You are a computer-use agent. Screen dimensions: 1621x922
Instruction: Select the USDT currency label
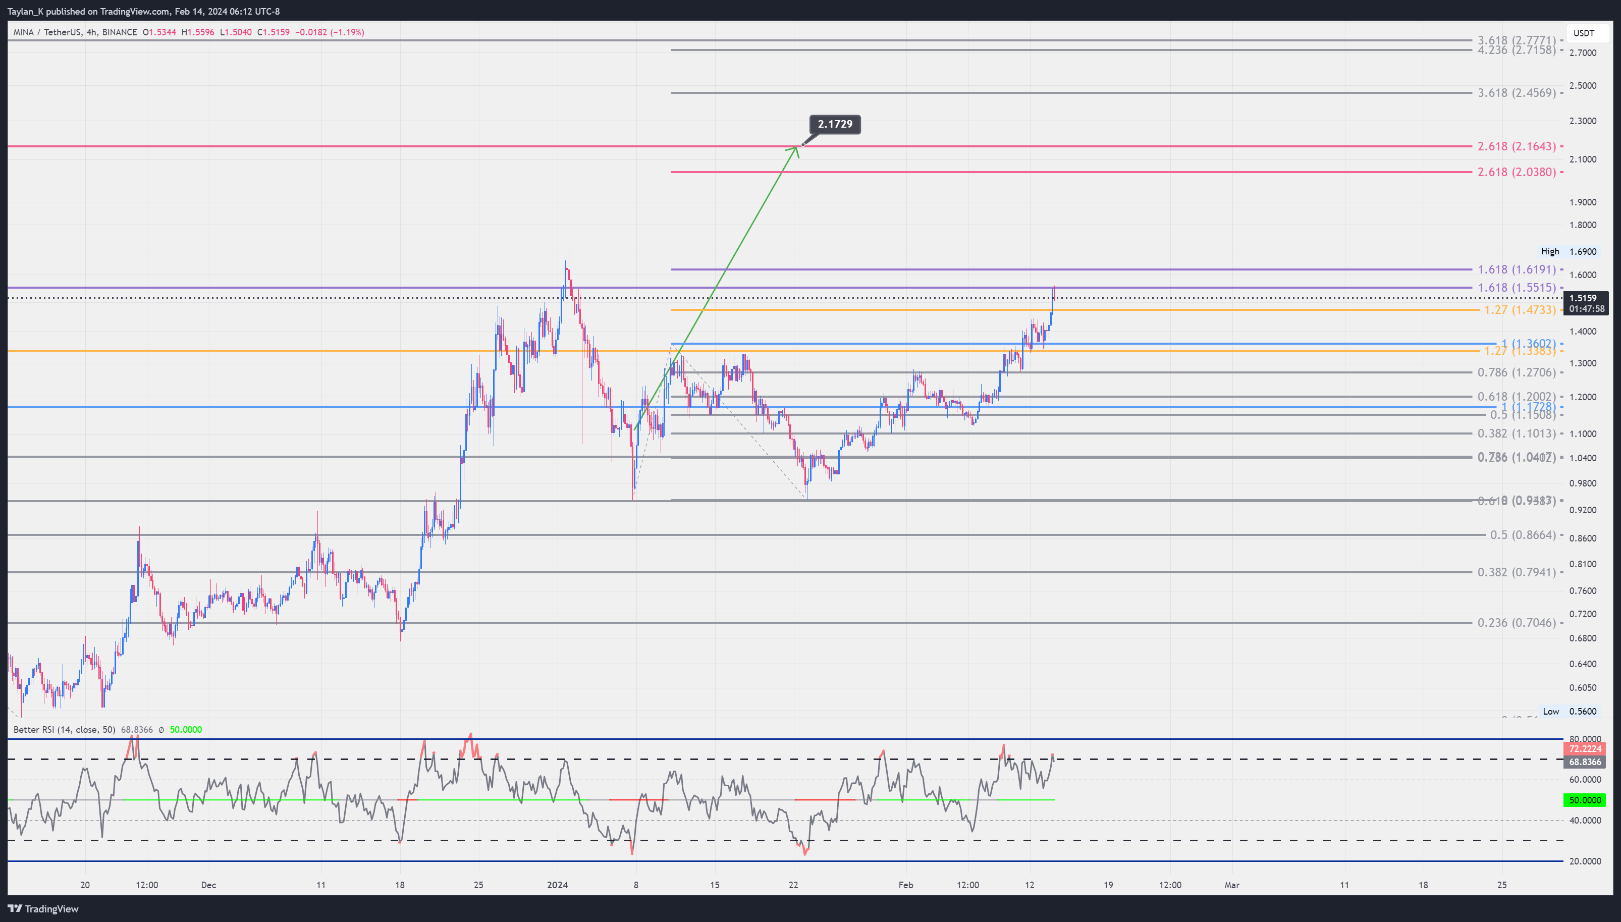[1584, 33]
